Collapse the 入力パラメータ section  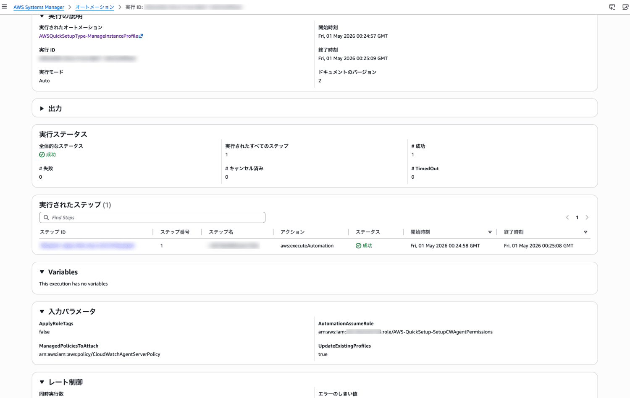tap(42, 312)
